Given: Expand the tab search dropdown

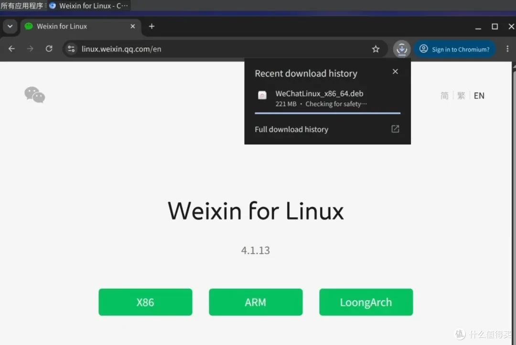Looking at the screenshot, I should coord(10,26).
